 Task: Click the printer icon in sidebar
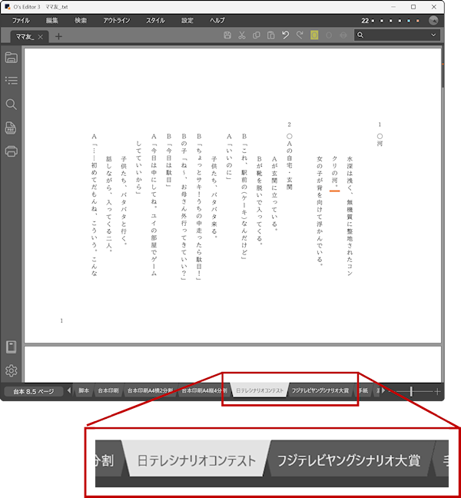pos(12,151)
